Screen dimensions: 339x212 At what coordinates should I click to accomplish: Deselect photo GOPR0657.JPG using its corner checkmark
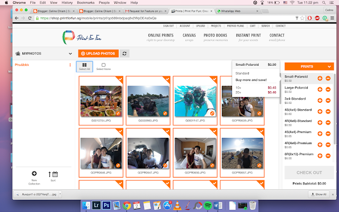click(261, 131)
